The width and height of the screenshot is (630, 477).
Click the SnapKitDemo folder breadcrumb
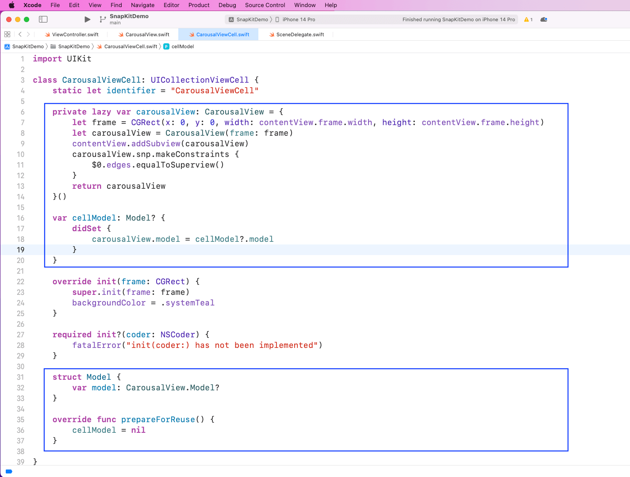(x=73, y=46)
